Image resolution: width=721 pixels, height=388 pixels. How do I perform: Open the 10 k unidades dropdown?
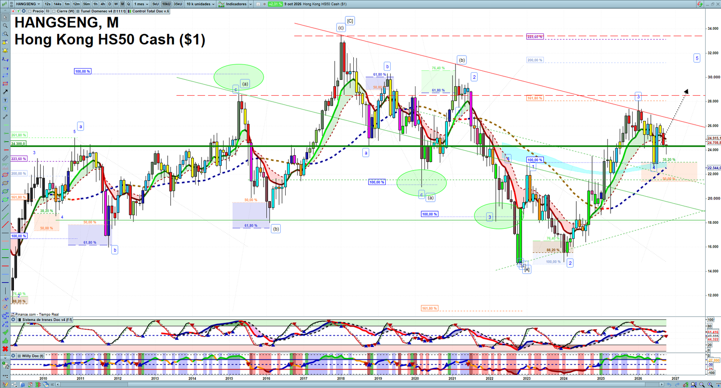click(x=201, y=4)
